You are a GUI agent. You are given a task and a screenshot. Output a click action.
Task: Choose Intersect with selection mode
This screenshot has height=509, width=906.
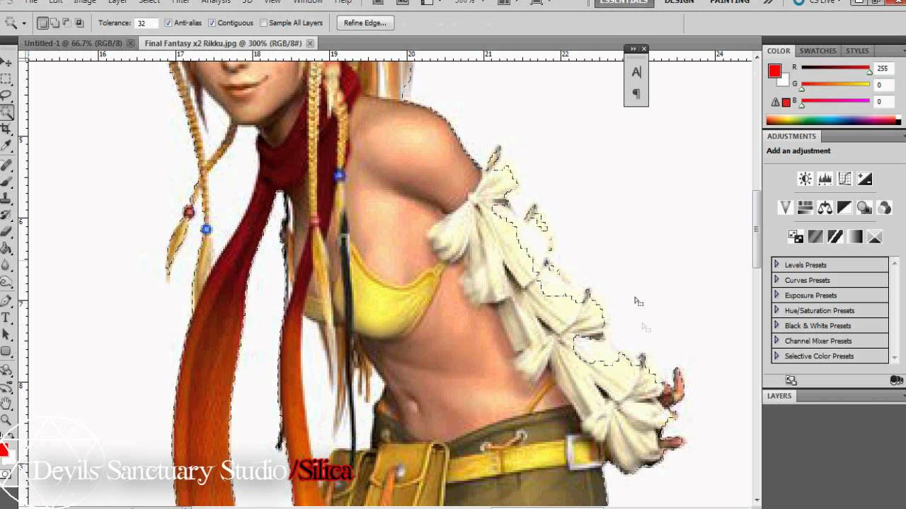[x=79, y=23]
